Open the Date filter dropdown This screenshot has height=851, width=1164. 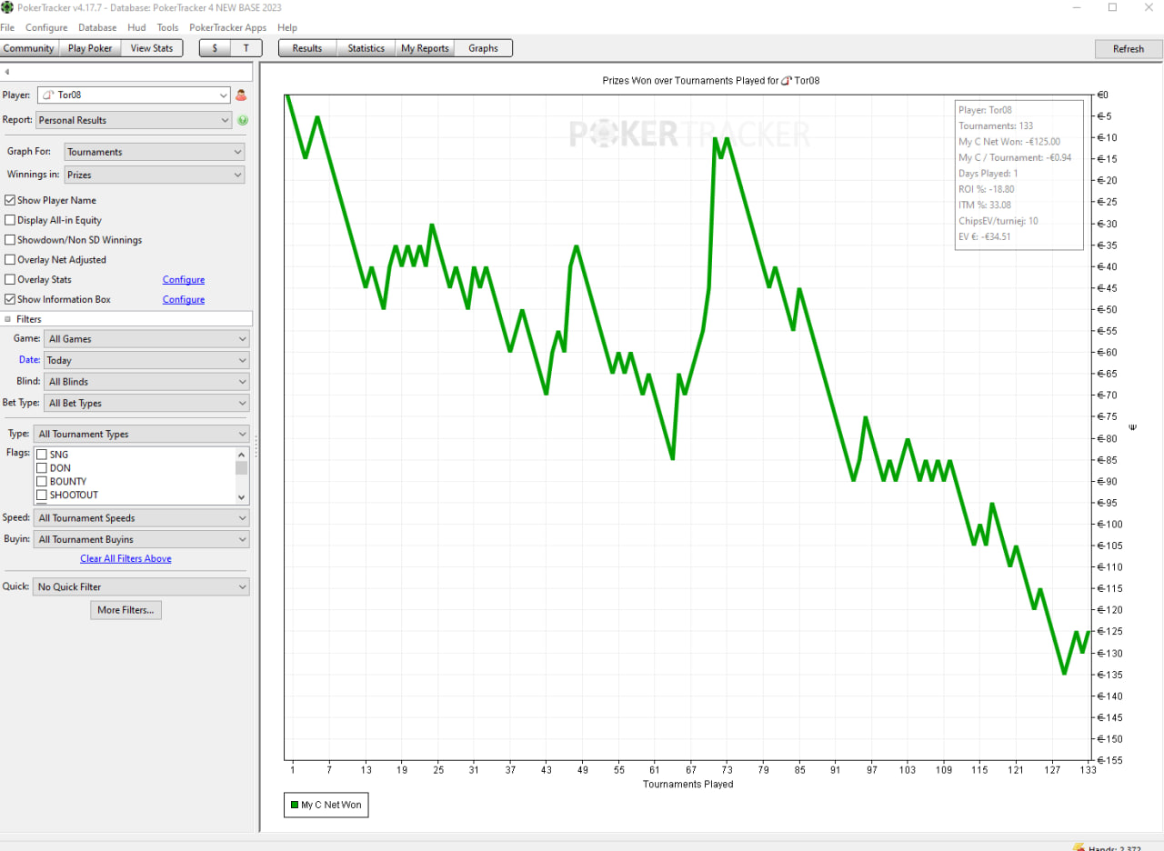[145, 360]
